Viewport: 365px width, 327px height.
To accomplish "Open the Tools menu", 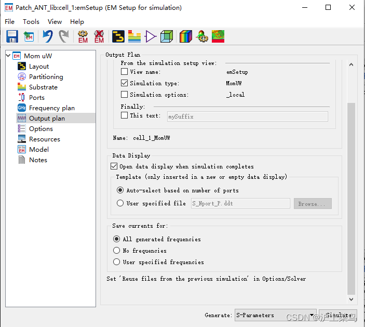I will click(31, 22).
